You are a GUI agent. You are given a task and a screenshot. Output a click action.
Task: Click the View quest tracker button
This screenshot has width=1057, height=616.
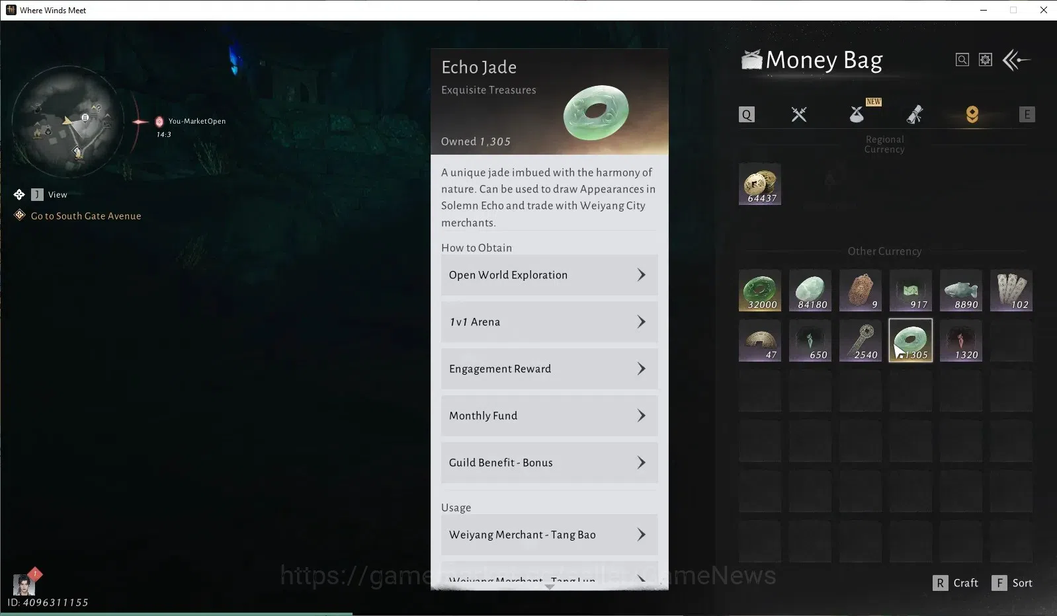tap(50, 194)
